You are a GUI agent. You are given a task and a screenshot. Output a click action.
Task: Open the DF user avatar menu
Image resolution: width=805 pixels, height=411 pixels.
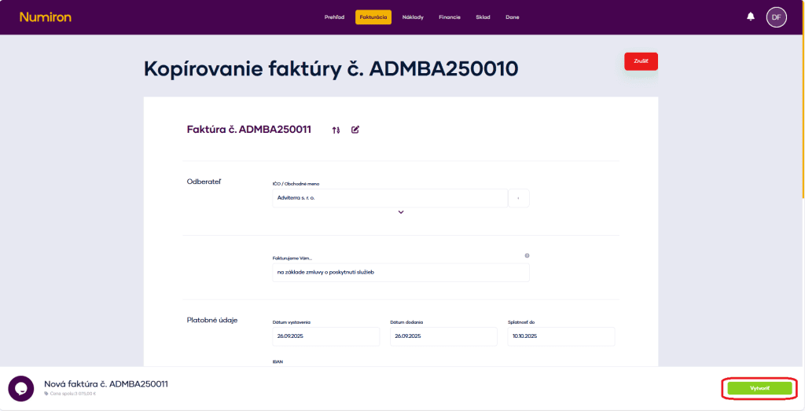[776, 17]
